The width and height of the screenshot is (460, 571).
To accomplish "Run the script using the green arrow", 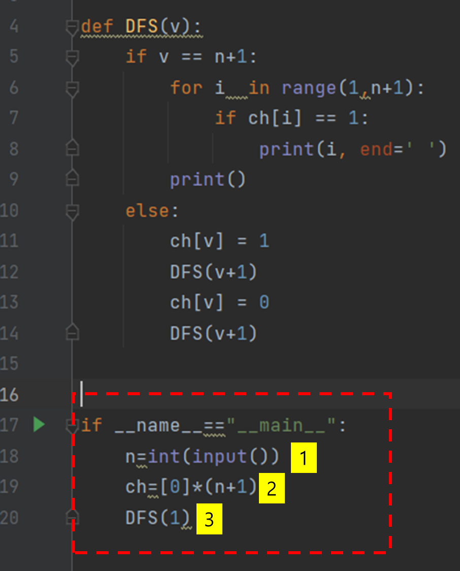I will click(39, 425).
